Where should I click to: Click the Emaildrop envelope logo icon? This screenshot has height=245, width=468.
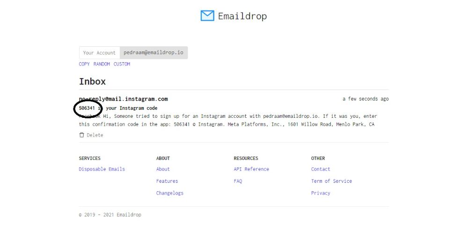(207, 16)
